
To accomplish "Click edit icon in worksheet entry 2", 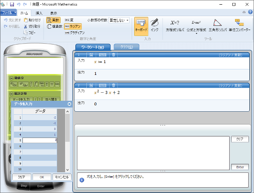I will tap(91, 85).
